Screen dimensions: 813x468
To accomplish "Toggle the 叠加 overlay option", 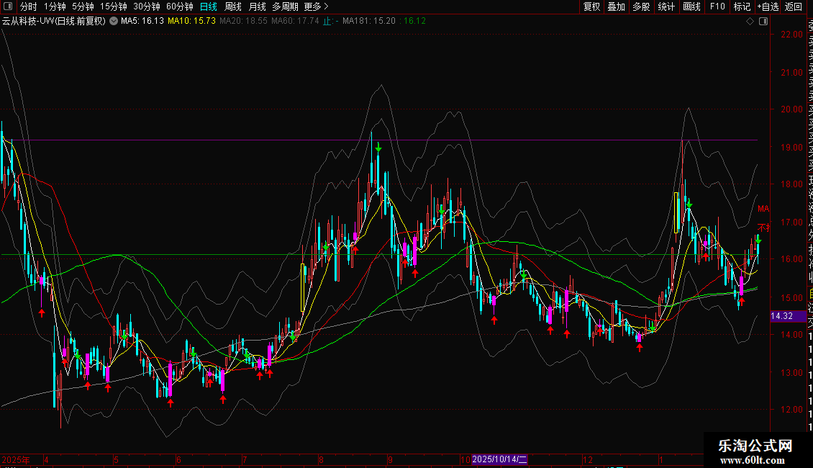I will tap(616, 6).
